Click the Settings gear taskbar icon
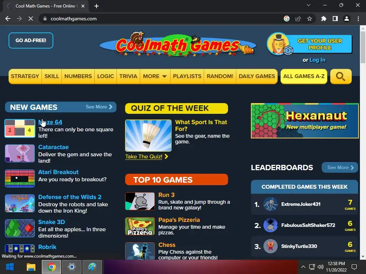The image size is (366, 274). coord(71,267)
